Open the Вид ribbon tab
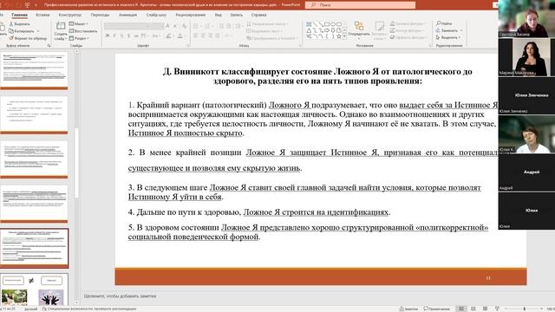This screenshot has width=555, height=312. 218,15
